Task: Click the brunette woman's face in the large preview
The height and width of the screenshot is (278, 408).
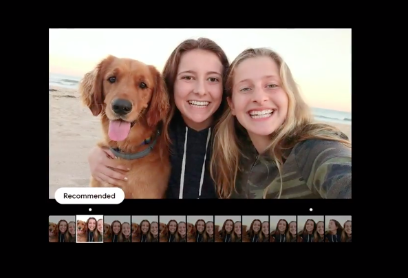Action: coord(198,86)
